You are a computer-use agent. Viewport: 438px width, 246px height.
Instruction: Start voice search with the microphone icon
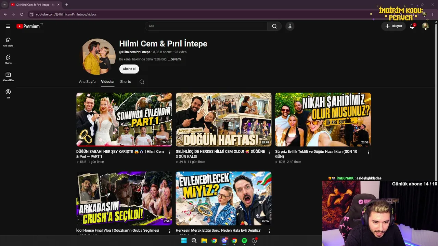coord(290,26)
